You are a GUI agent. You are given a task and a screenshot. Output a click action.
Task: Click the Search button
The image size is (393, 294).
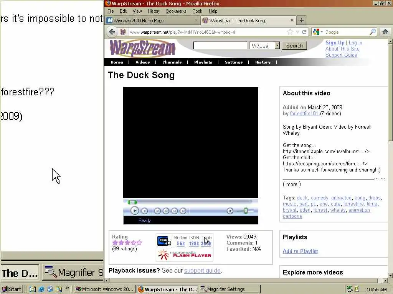[294, 46]
